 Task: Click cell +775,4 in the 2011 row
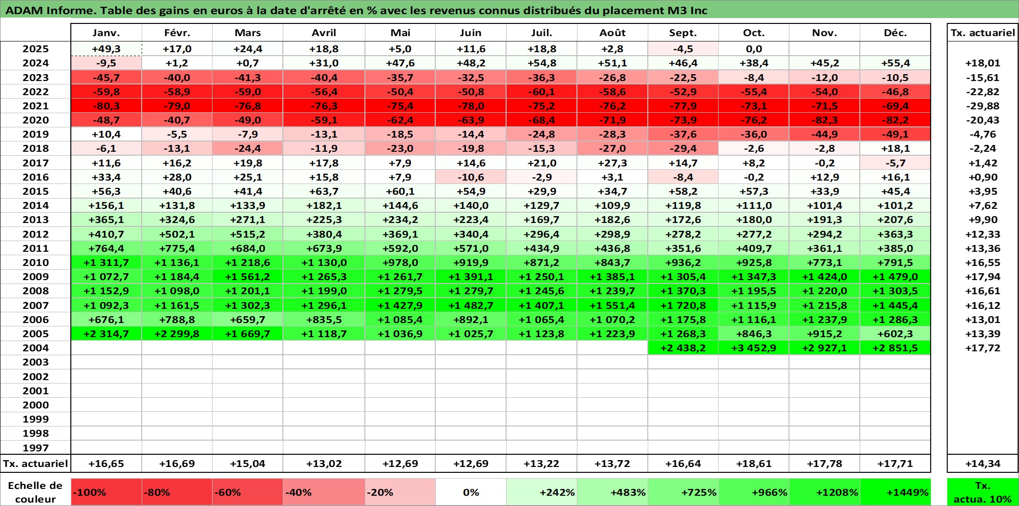point(177,248)
